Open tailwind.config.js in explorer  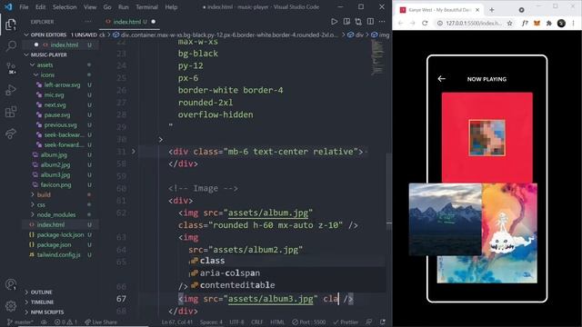point(58,254)
